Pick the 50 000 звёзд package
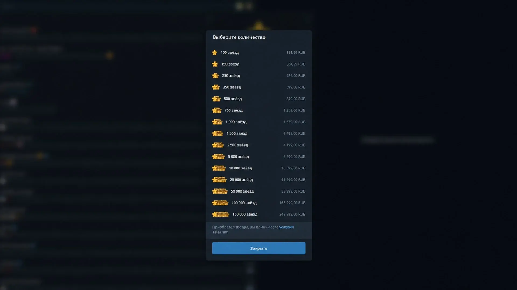517x290 pixels. 259,191
